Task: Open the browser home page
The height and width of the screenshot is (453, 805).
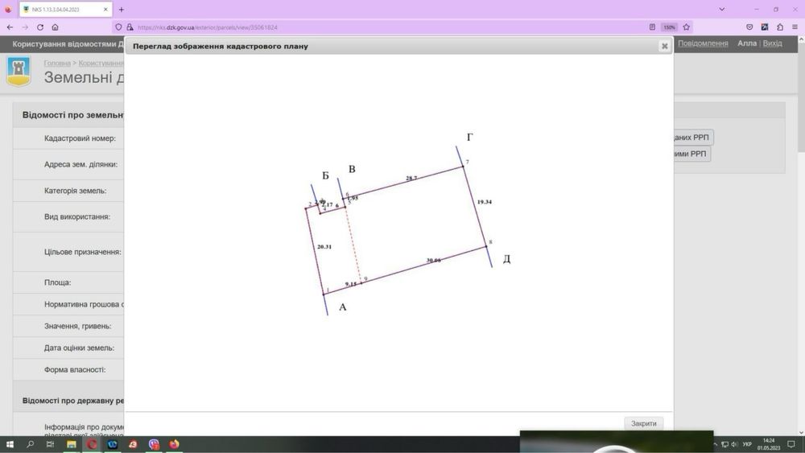Action: [x=55, y=27]
